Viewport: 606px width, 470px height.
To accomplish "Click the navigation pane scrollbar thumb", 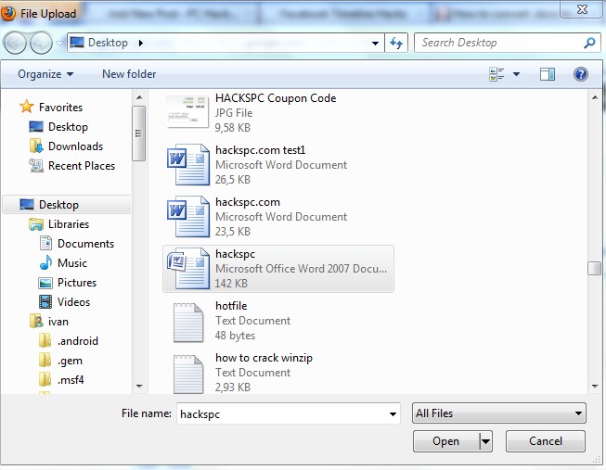I will click(x=139, y=133).
